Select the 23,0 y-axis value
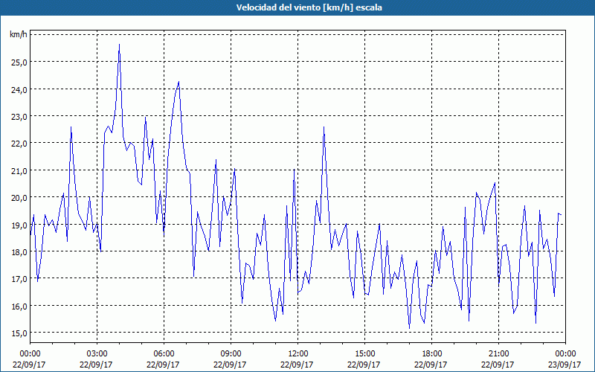 coord(19,117)
